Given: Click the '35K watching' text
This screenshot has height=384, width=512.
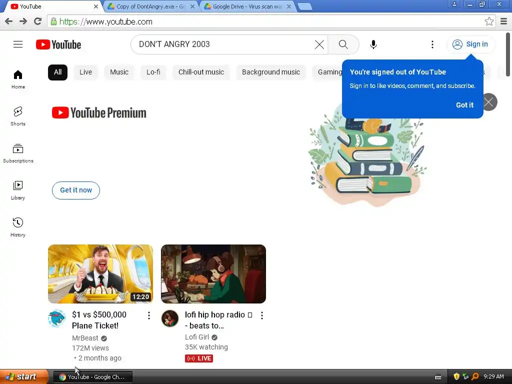Looking at the screenshot, I should point(206,347).
